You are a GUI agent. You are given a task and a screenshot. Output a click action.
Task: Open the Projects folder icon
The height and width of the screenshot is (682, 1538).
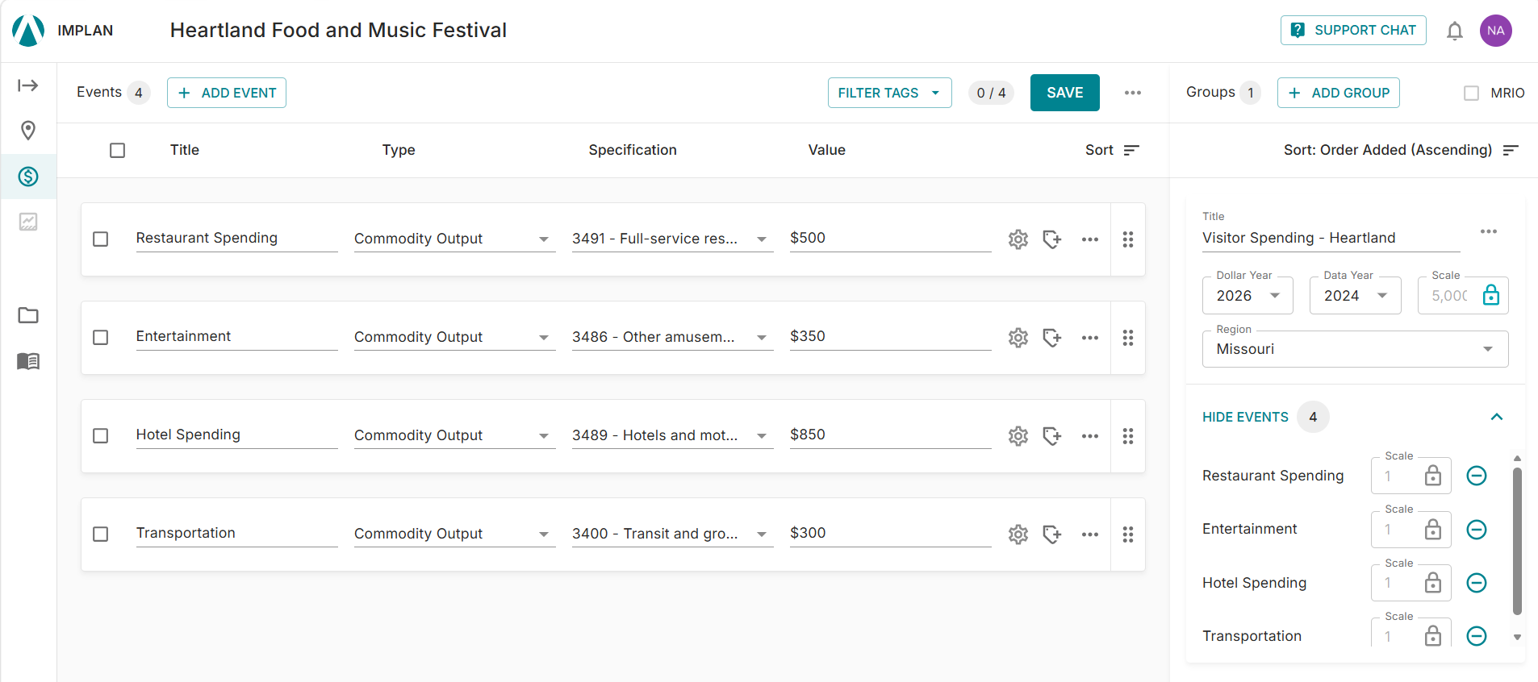click(28, 315)
